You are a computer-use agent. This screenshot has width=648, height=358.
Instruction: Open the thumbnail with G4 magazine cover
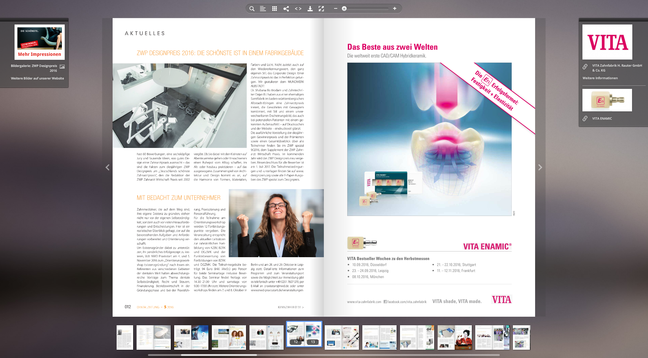[417, 337]
